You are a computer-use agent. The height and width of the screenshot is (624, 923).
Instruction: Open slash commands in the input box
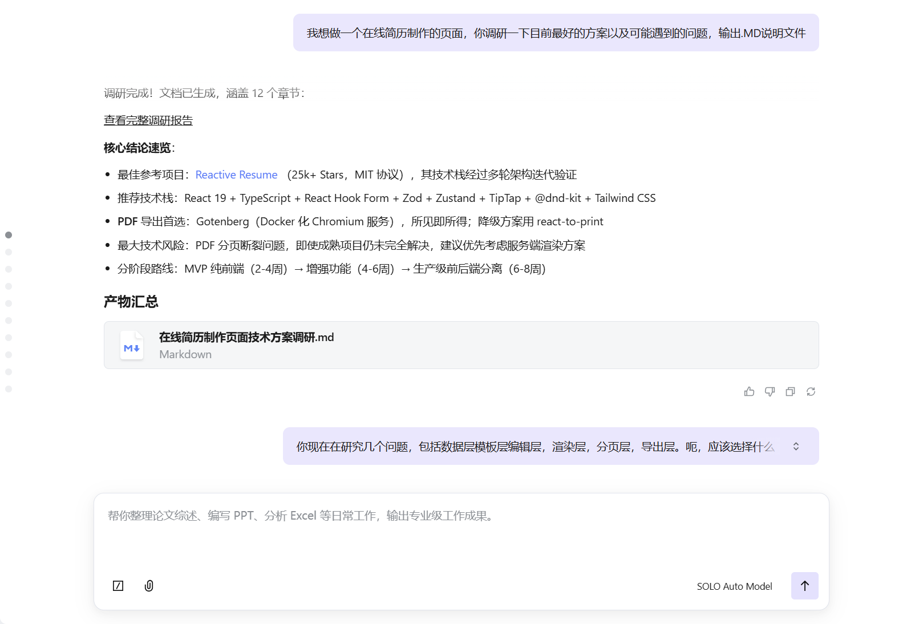coord(118,586)
